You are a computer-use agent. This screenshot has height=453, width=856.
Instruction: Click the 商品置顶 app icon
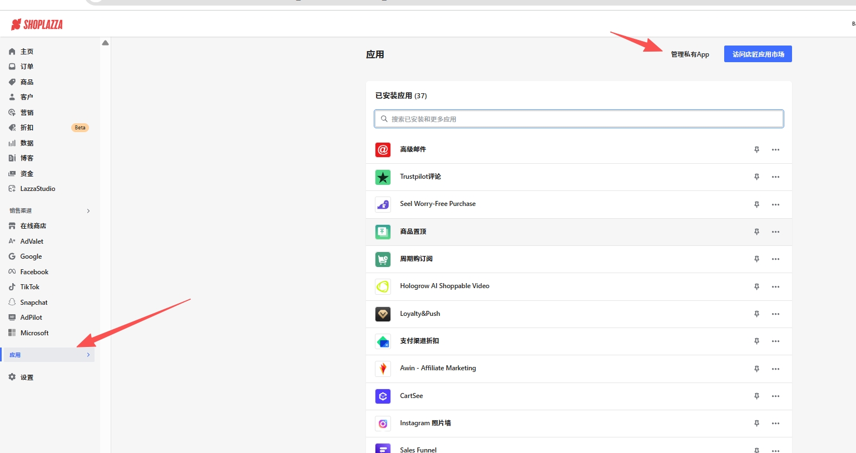[x=383, y=232]
